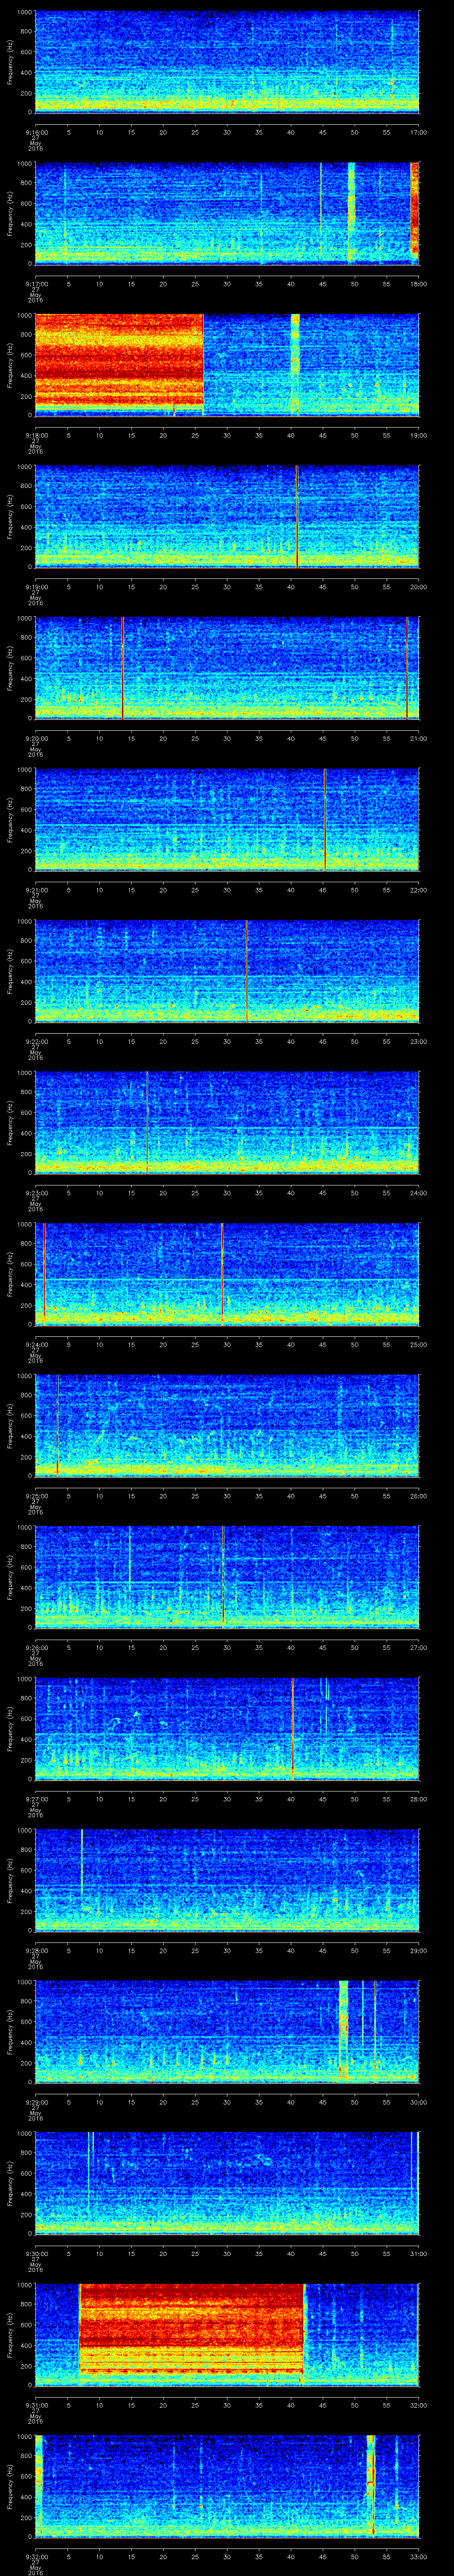Click the 17:00 end time label
The height and width of the screenshot is (2576, 454).
(x=419, y=132)
